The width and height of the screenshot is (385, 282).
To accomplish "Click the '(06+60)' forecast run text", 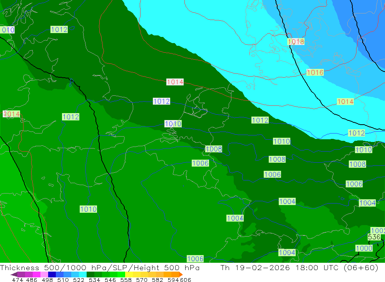I will (x=361, y=267).
